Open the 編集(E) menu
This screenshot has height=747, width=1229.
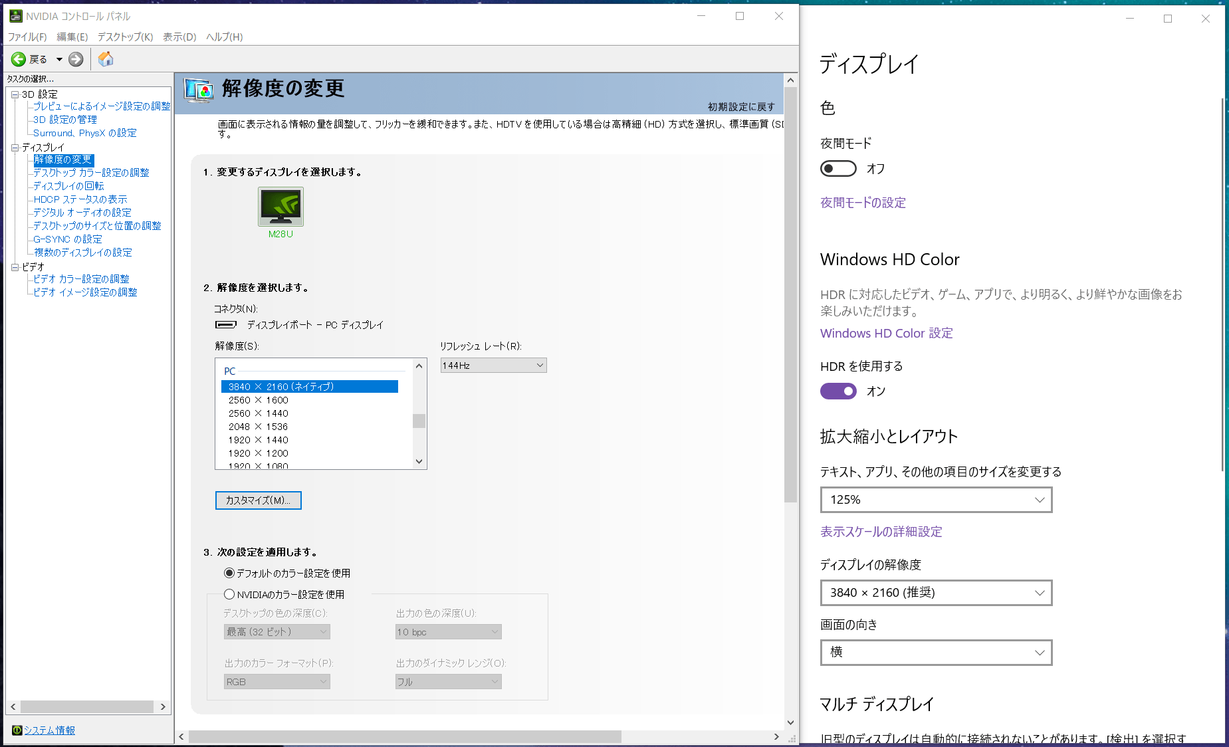click(x=72, y=37)
